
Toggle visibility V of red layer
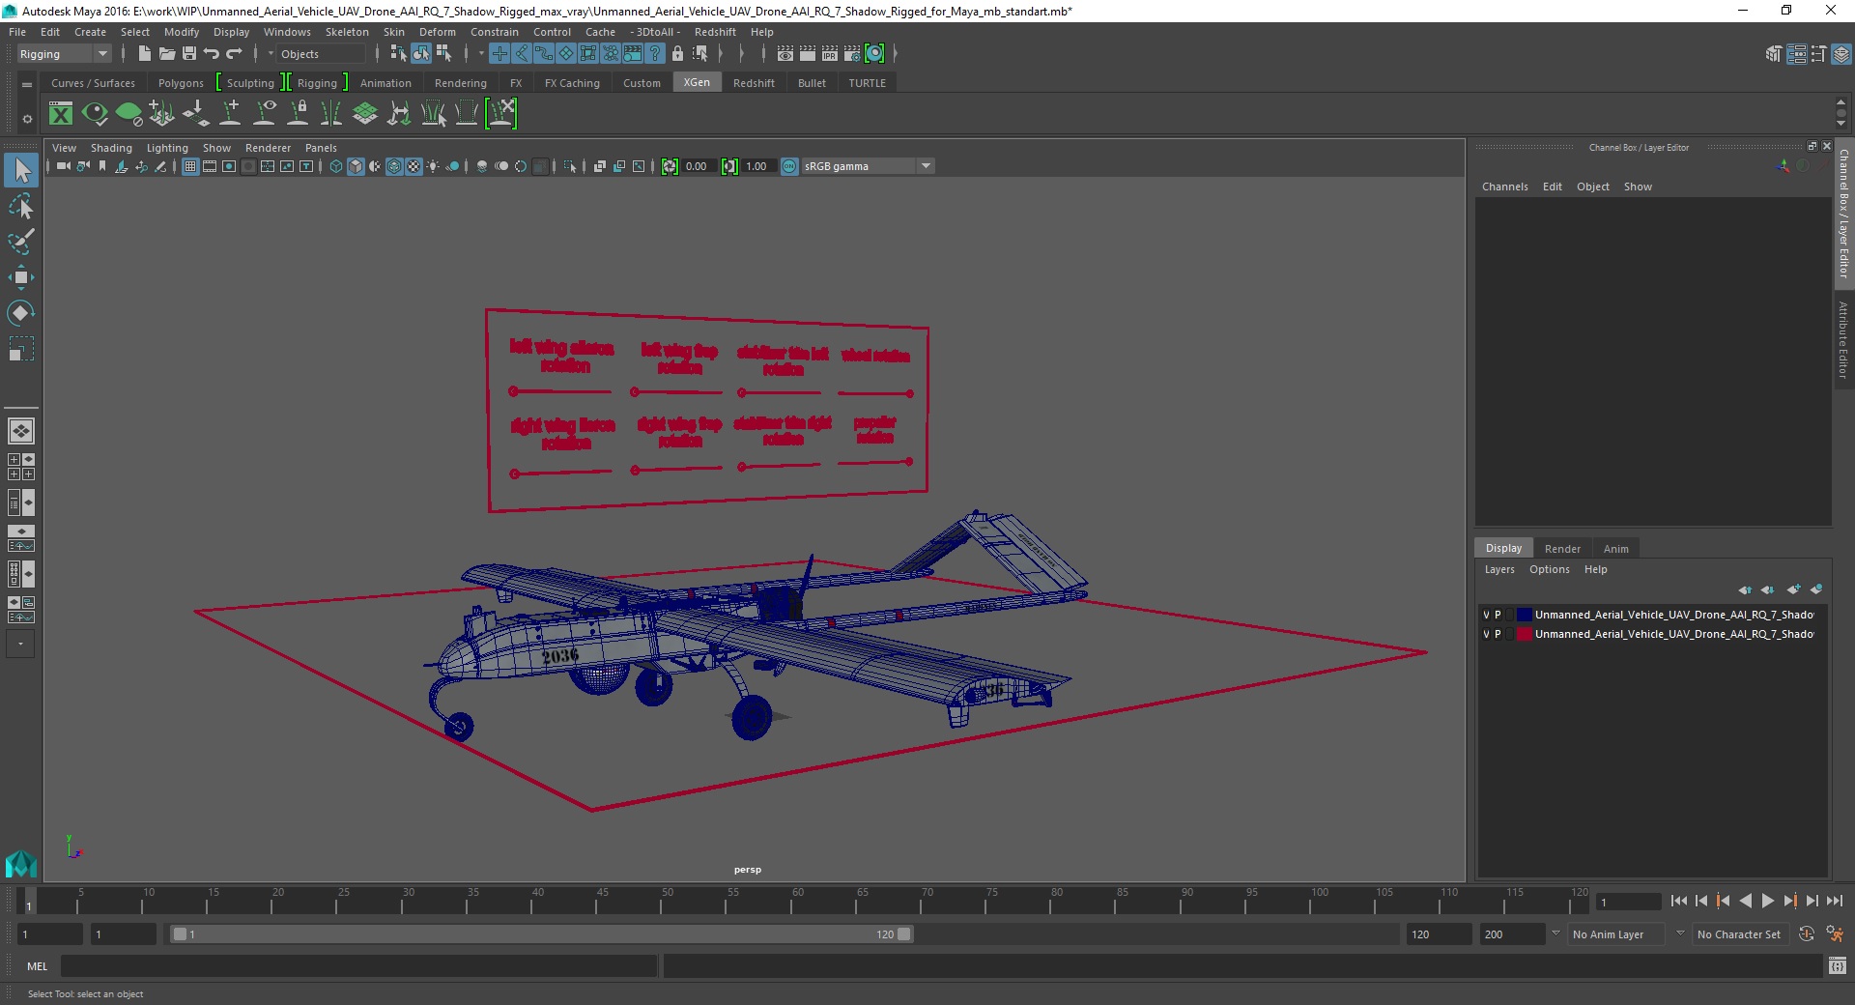click(1486, 634)
